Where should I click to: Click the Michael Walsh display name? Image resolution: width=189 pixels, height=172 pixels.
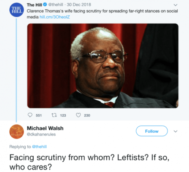pyautogui.click(x=45, y=128)
